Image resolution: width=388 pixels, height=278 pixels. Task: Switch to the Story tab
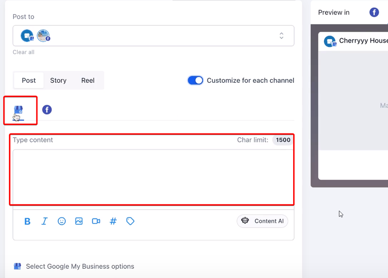click(58, 80)
